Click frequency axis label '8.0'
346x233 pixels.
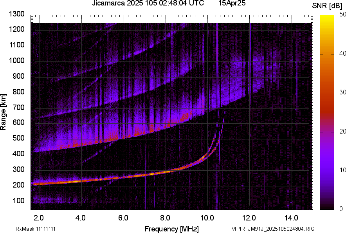point(165,218)
